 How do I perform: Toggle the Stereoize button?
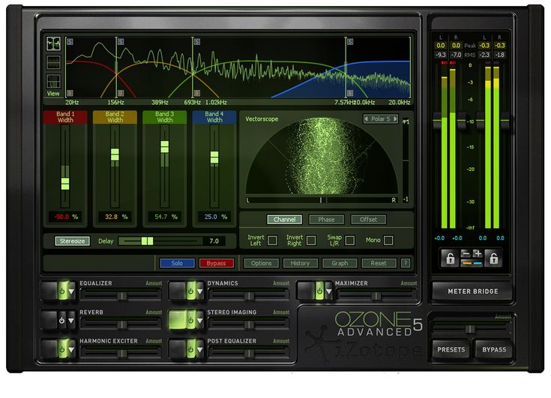[x=72, y=241]
